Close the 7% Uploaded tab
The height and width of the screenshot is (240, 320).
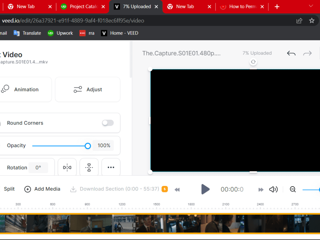(156, 7)
